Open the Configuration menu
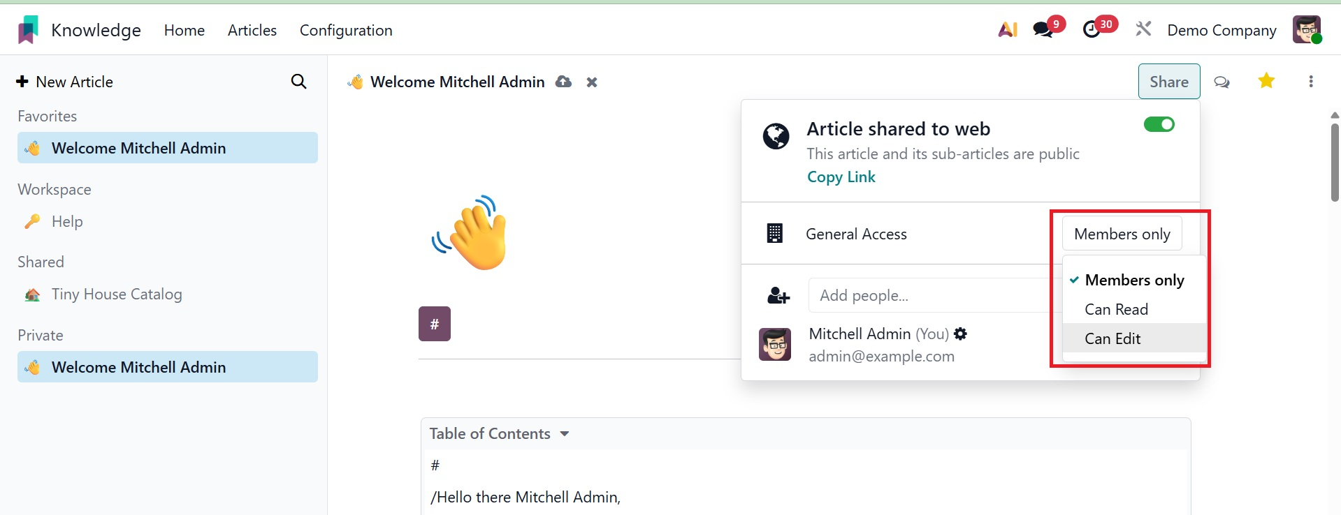The image size is (1341, 515). [x=346, y=30]
